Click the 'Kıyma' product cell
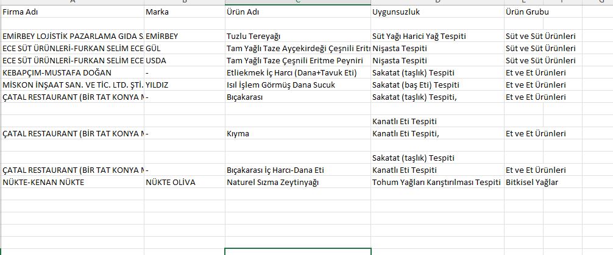Screen dimensions: 613x255 point(298,133)
